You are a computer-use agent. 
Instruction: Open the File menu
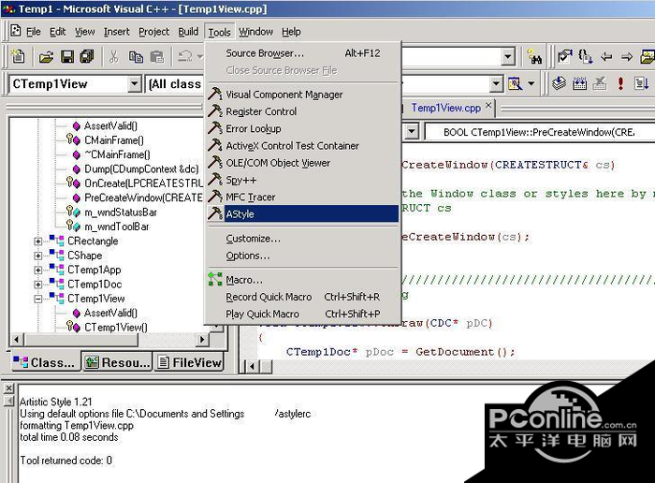[x=34, y=32]
